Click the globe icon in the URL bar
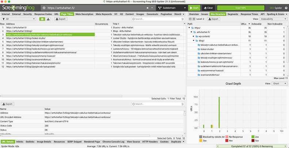This screenshot has width=289, height=148. click(x=44, y=7)
